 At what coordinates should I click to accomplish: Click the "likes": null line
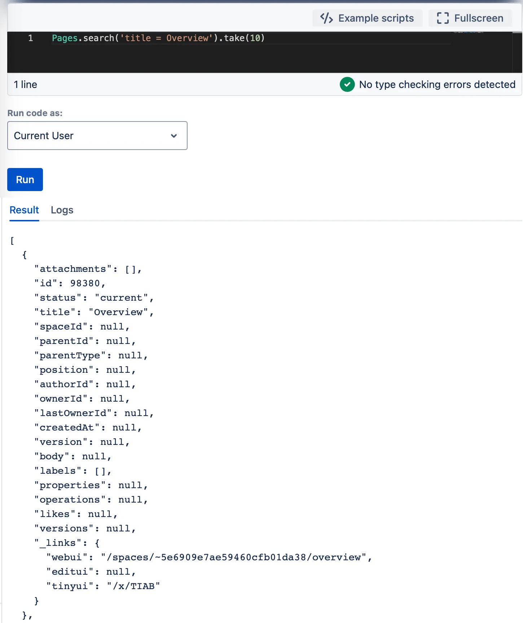pos(76,514)
